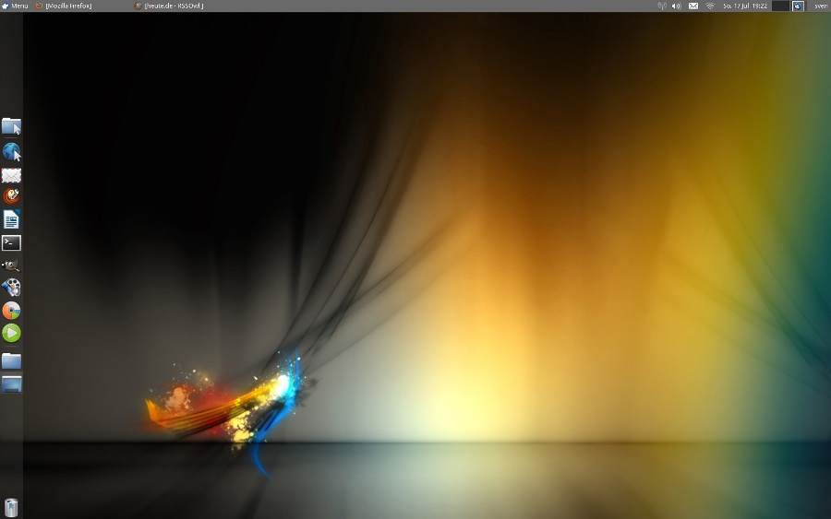831x519 pixels.
Task: Open the volume speaker indicator
Action: [677, 6]
